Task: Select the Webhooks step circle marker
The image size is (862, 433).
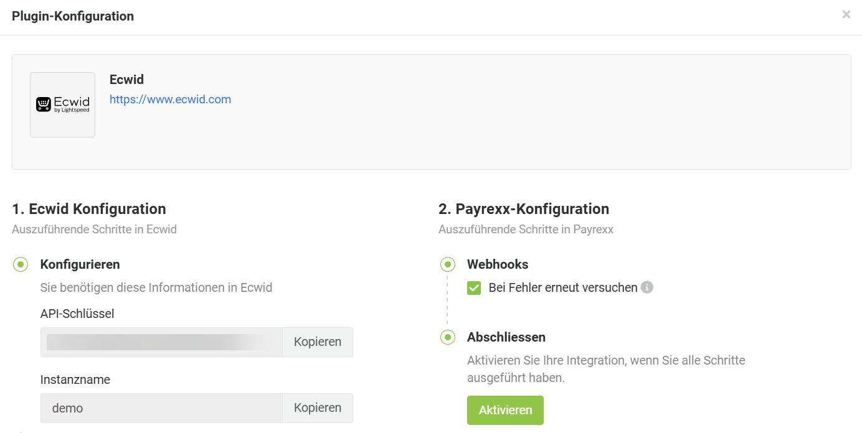Action: pos(447,264)
